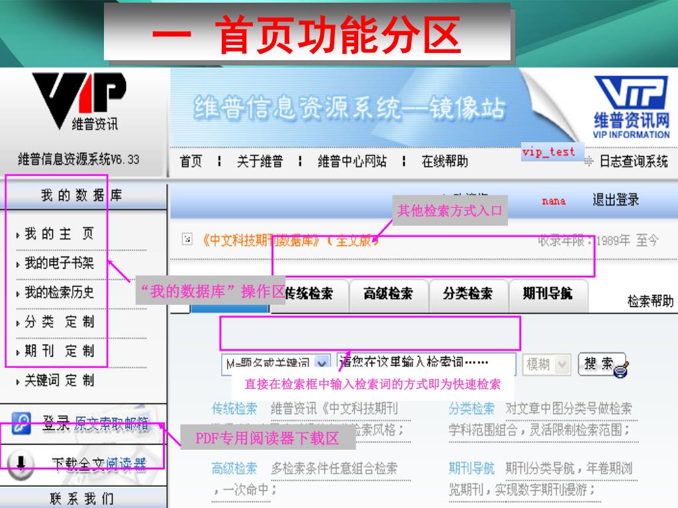Click 下载全文阅读器 link
The width and height of the screenshot is (678, 508).
tap(99, 464)
